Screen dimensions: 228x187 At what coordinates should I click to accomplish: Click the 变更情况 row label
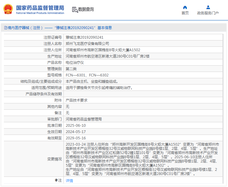coord(54,159)
